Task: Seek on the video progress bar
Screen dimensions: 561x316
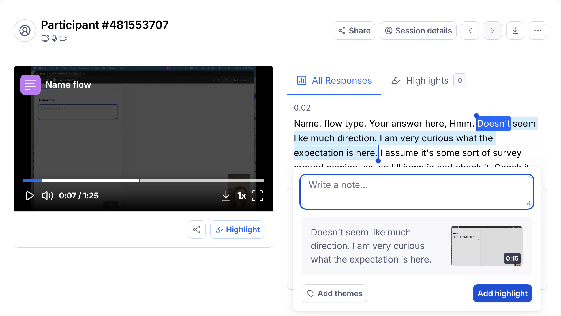Action: pos(170,180)
